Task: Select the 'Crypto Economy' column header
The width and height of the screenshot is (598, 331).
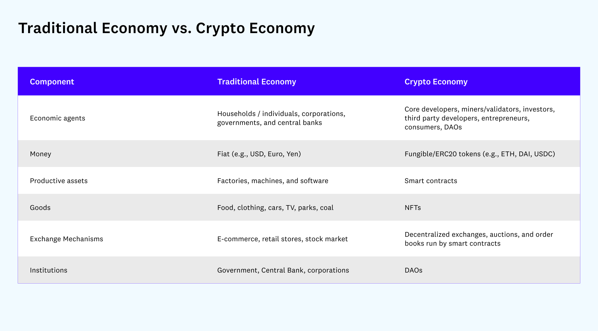Action: click(x=436, y=82)
